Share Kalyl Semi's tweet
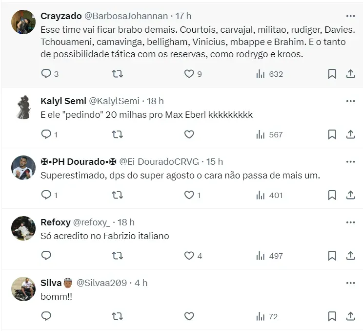 [350, 134]
